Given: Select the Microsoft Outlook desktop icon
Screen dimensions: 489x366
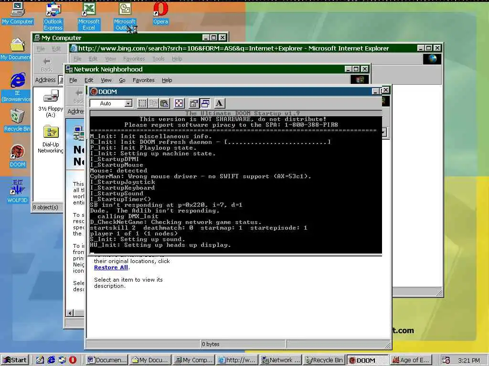Looking at the screenshot, I should (x=125, y=17).
